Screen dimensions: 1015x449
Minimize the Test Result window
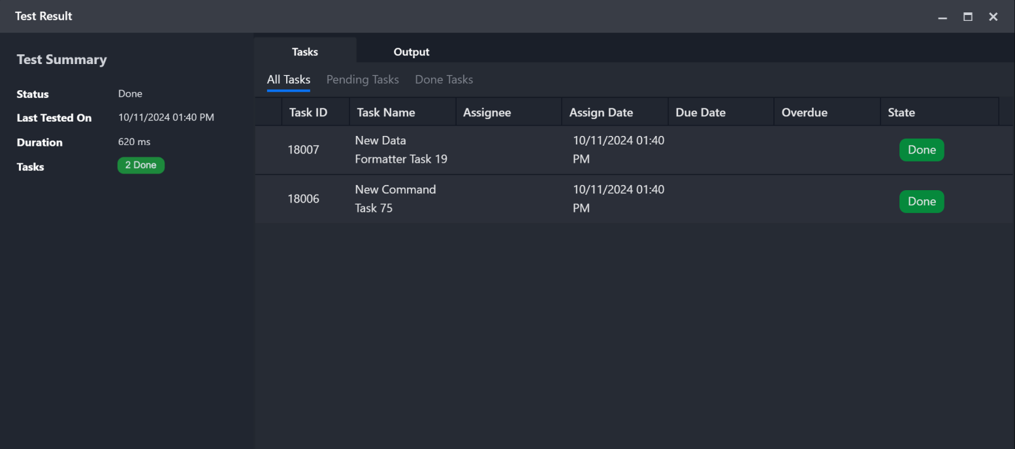[x=942, y=17]
